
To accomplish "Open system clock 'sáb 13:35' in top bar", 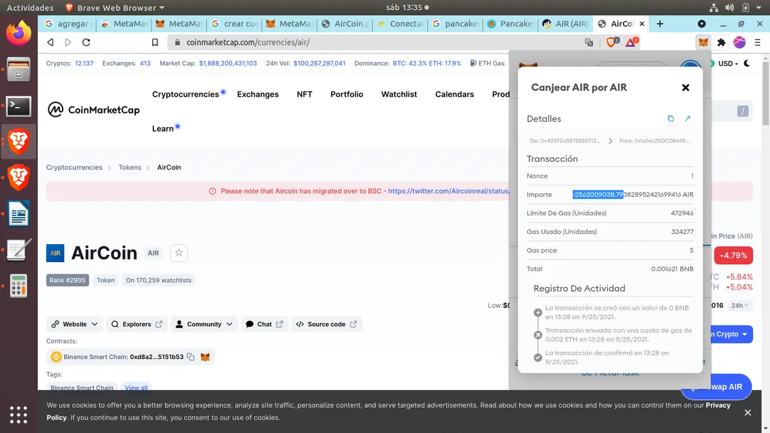I will click(407, 8).
